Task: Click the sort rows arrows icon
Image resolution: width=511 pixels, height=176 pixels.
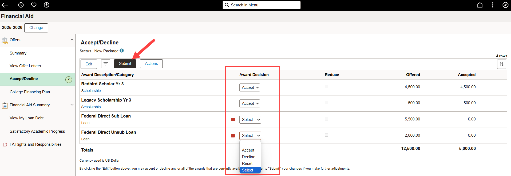Action: tap(502, 64)
